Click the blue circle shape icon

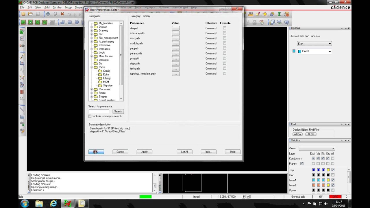click(77, 22)
